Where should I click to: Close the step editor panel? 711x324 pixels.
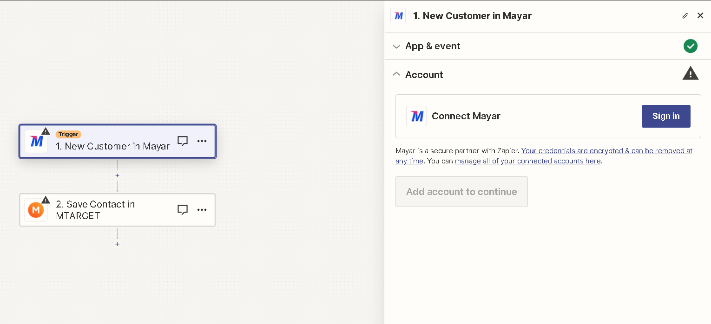click(x=700, y=16)
